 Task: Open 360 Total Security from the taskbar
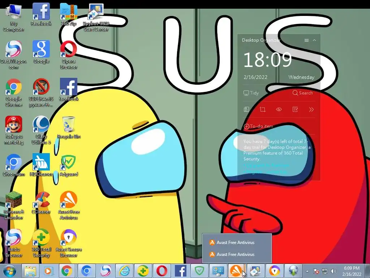143,271
